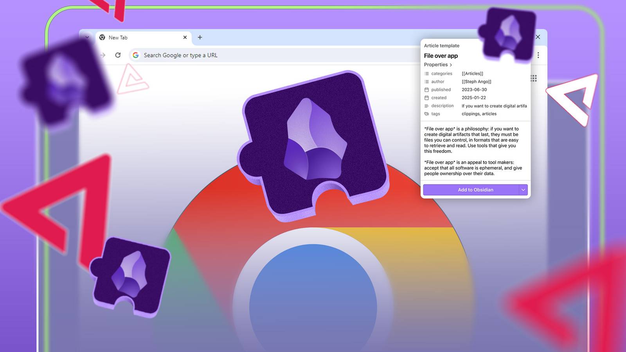Expand the Properties section

tap(438, 65)
